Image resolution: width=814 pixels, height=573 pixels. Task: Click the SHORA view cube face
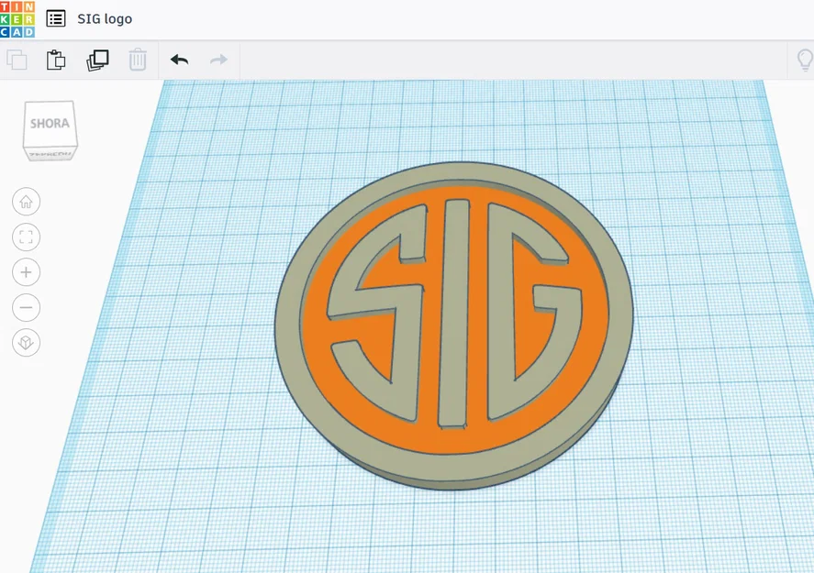tap(50, 125)
